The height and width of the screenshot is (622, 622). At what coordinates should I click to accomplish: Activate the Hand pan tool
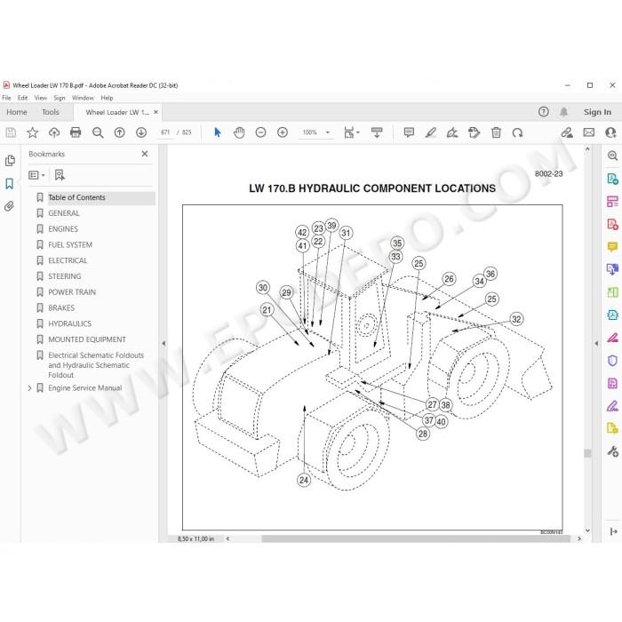click(x=239, y=132)
